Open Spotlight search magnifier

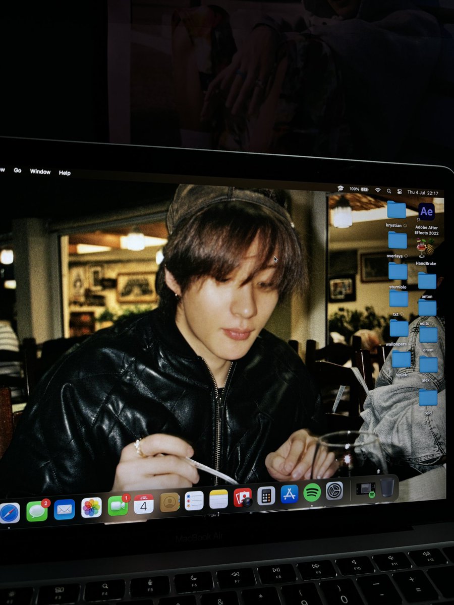389,191
